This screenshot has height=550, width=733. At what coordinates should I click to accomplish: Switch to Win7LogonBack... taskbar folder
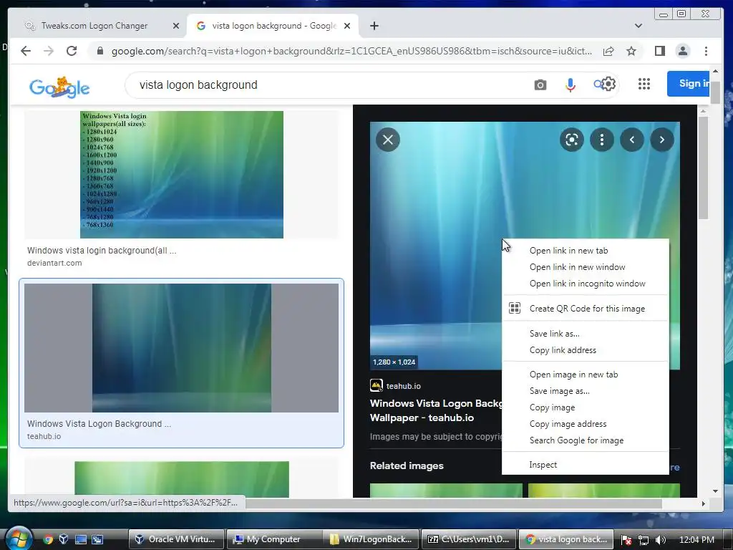click(372, 539)
